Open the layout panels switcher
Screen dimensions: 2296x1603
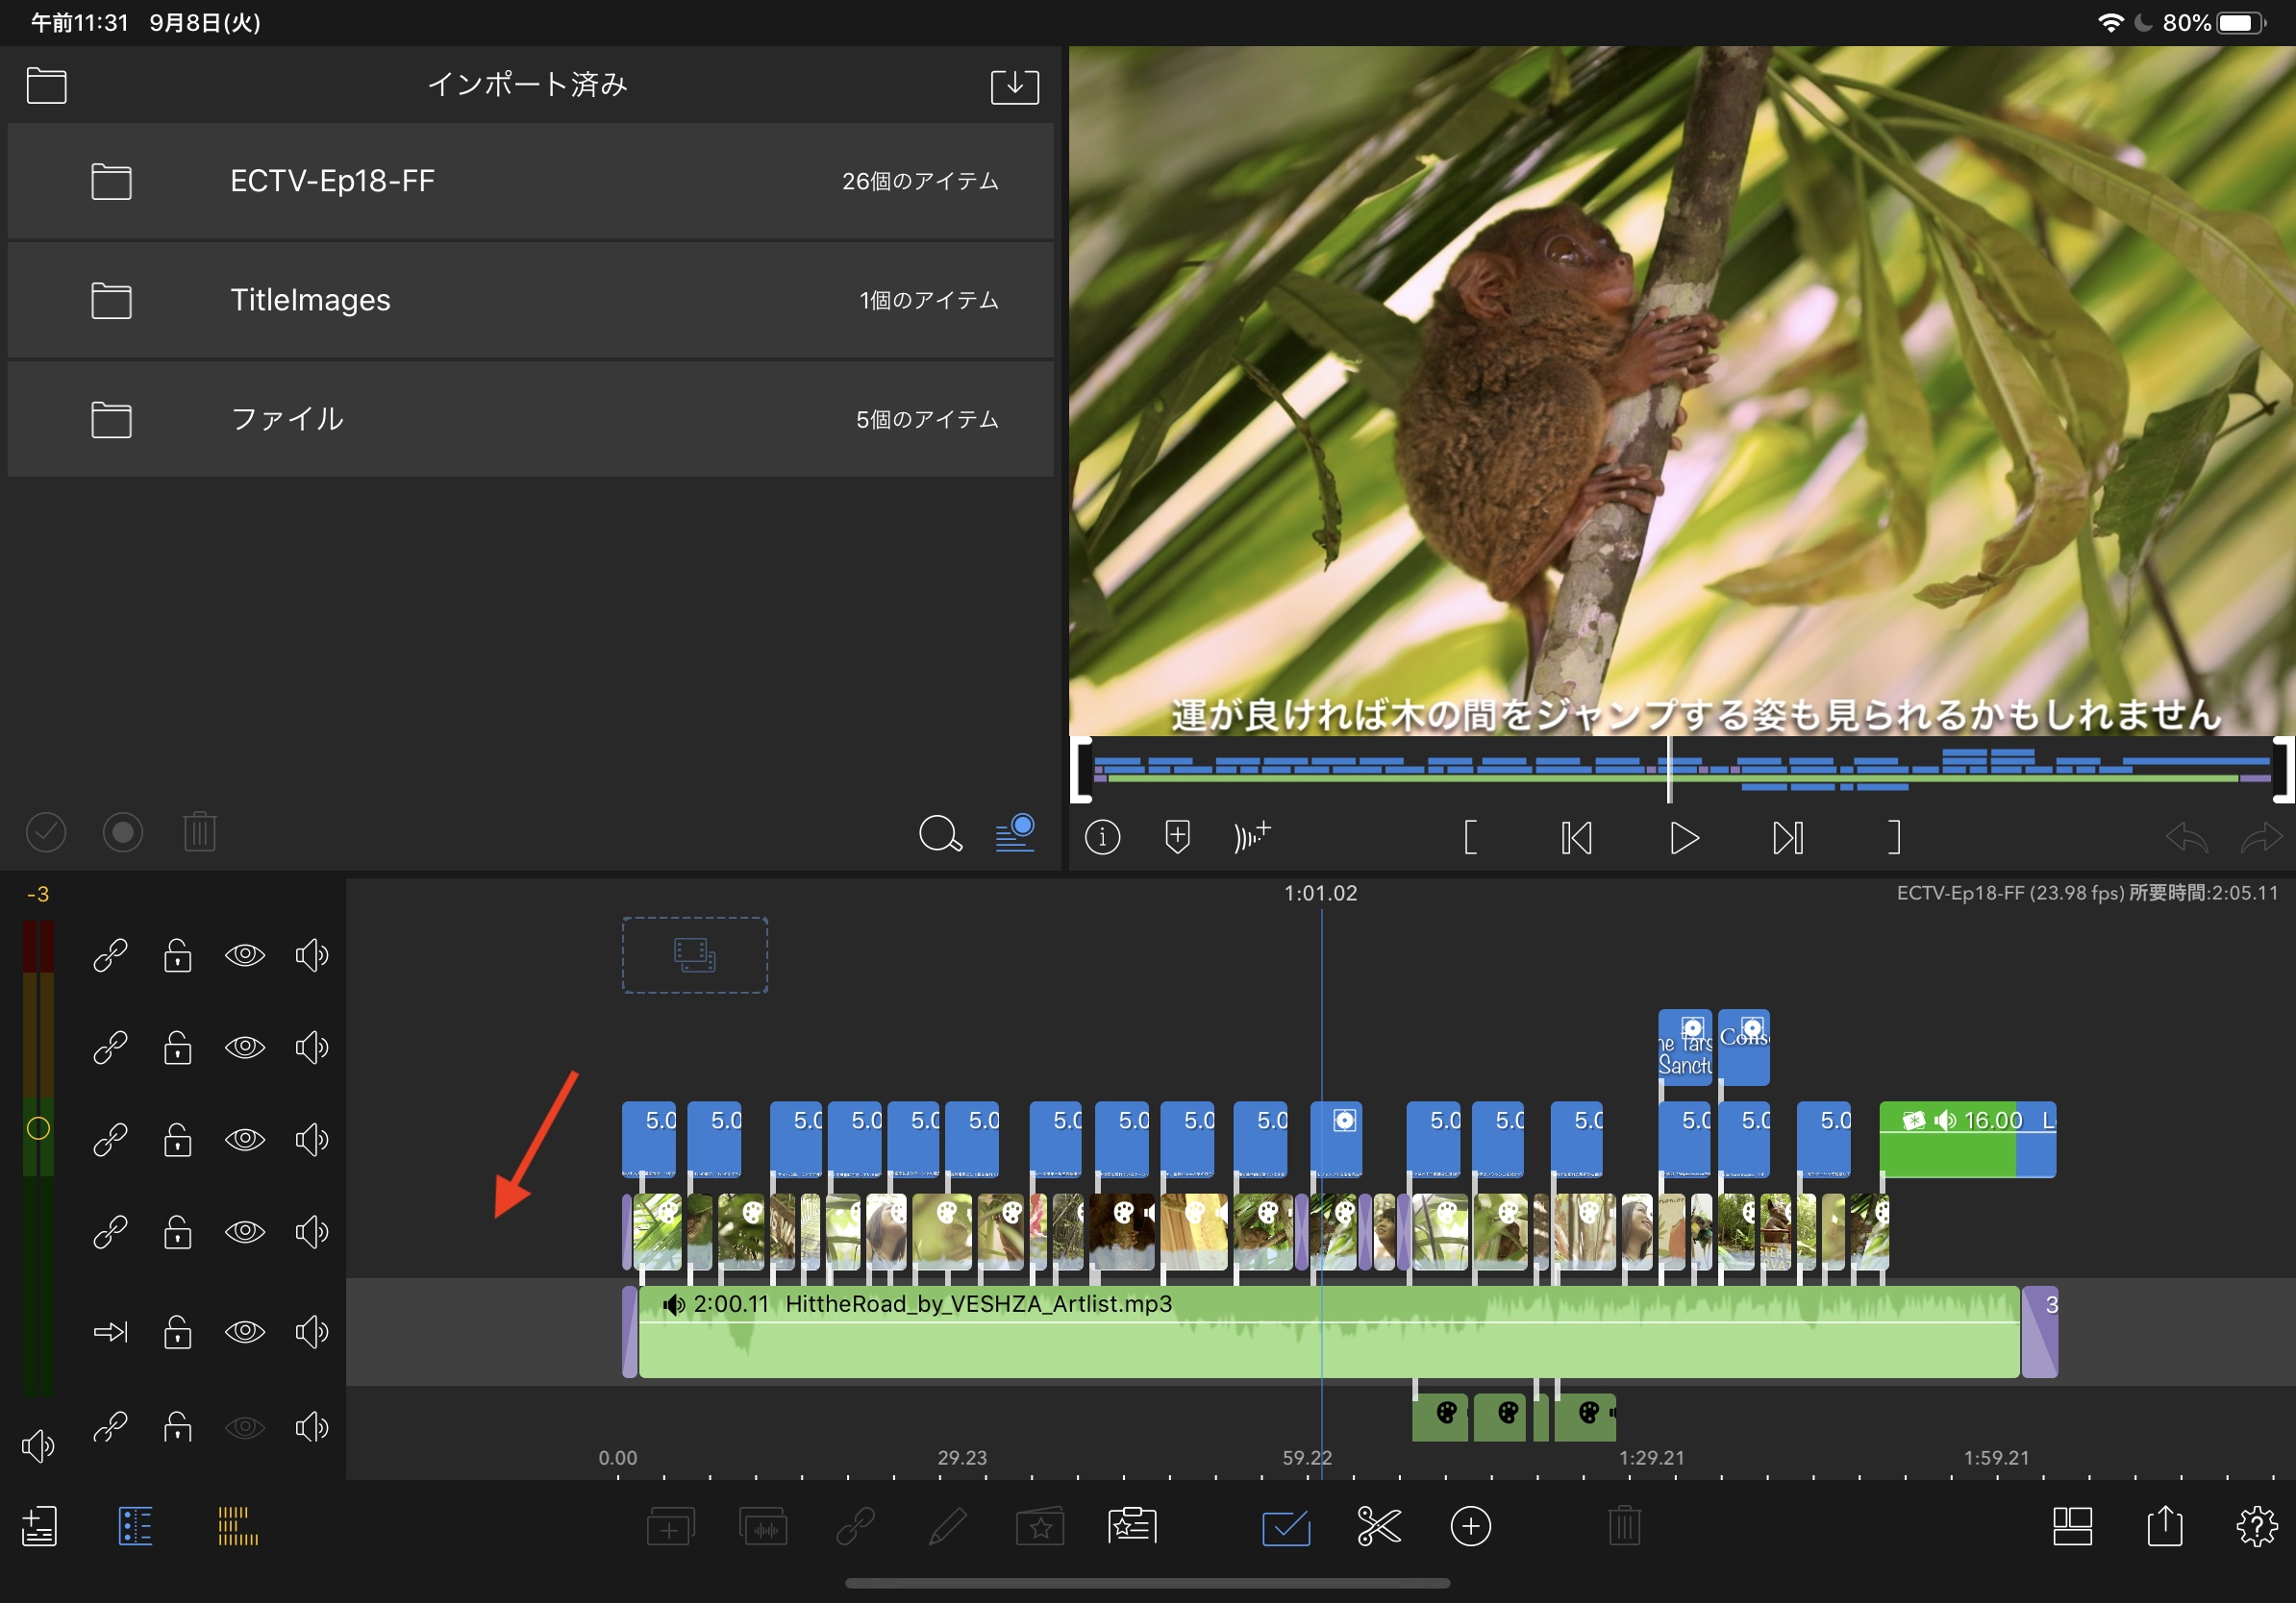2072,1526
